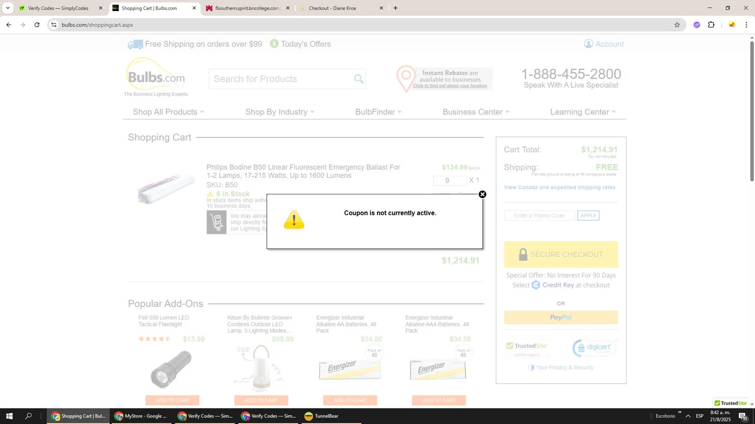Add the Kibun lamp to cart
The width and height of the screenshot is (755, 424).
click(261, 400)
